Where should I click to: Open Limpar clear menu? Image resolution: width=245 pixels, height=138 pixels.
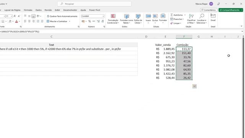(x=176, y=23)
